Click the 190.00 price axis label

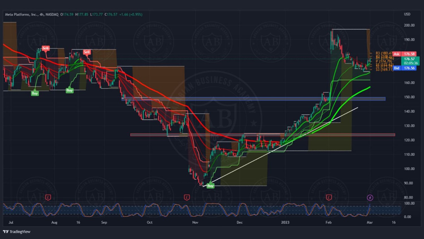pyautogui.click(x=409, y=40)
